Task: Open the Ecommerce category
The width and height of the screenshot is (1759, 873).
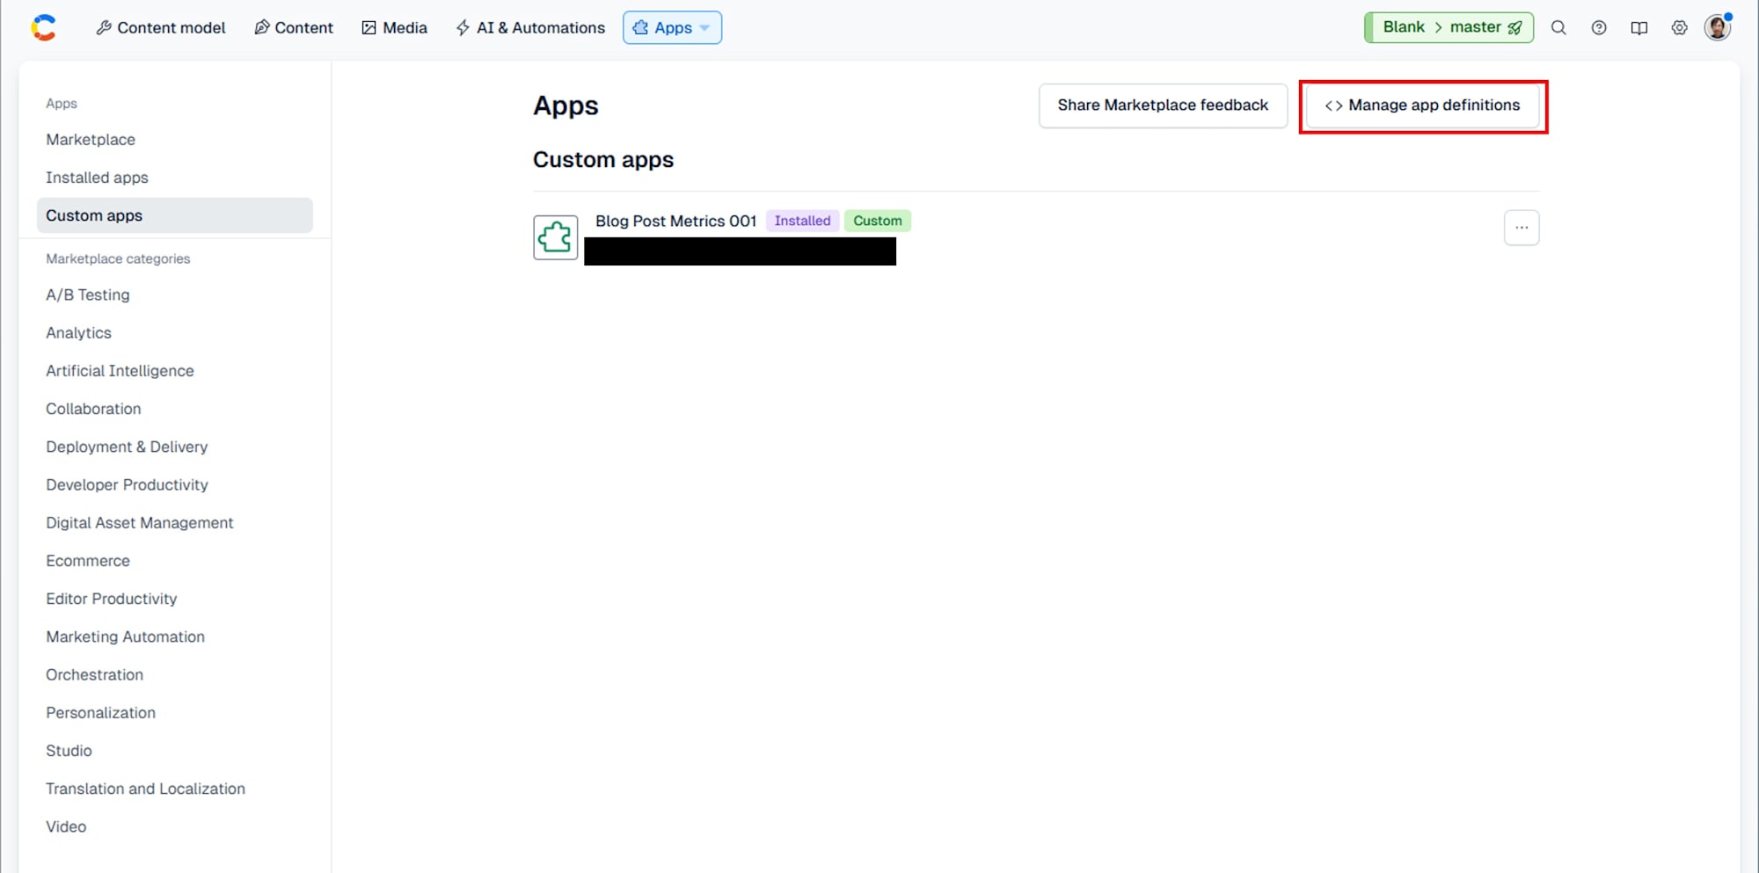Action: click(x=88, y=560)
